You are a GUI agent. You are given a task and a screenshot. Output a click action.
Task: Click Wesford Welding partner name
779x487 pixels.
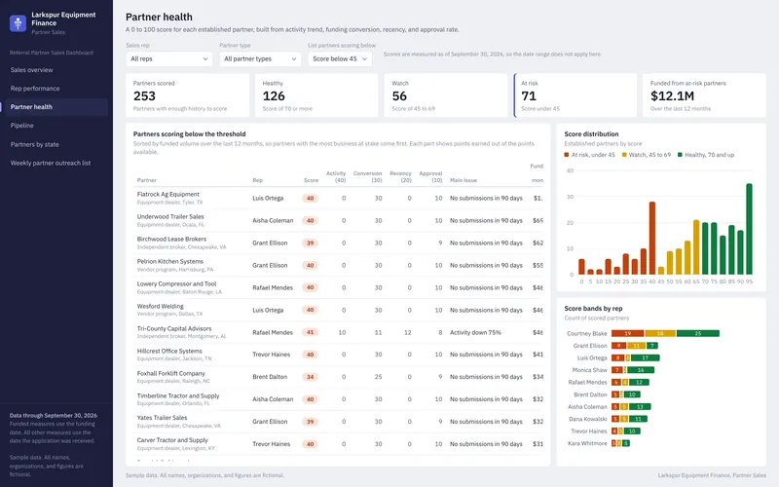pyautogui.click(x=160, y=306)
